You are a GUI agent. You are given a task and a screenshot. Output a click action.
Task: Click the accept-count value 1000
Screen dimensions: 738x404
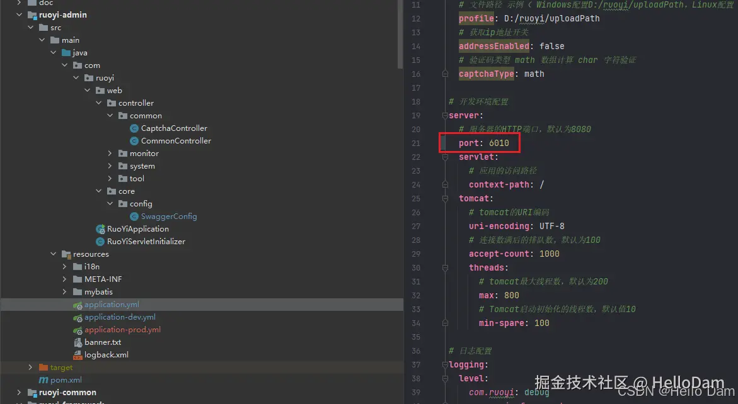550,254
